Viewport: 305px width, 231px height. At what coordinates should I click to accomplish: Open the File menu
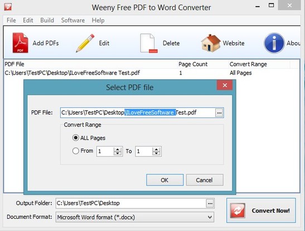click(x=11, y=20)
